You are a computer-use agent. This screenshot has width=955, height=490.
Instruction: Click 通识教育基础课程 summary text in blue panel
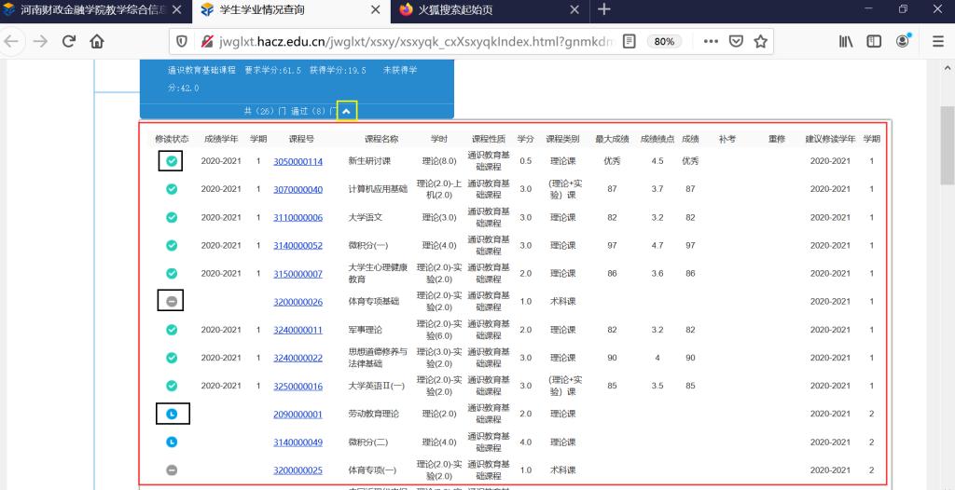(x=201, y=70)
